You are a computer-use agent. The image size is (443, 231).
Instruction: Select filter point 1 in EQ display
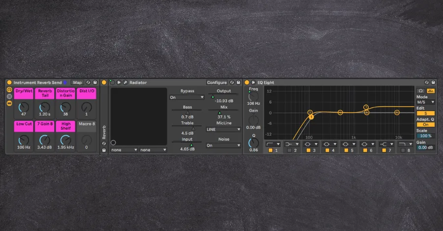pyautogui.click(x=311, y=117)
